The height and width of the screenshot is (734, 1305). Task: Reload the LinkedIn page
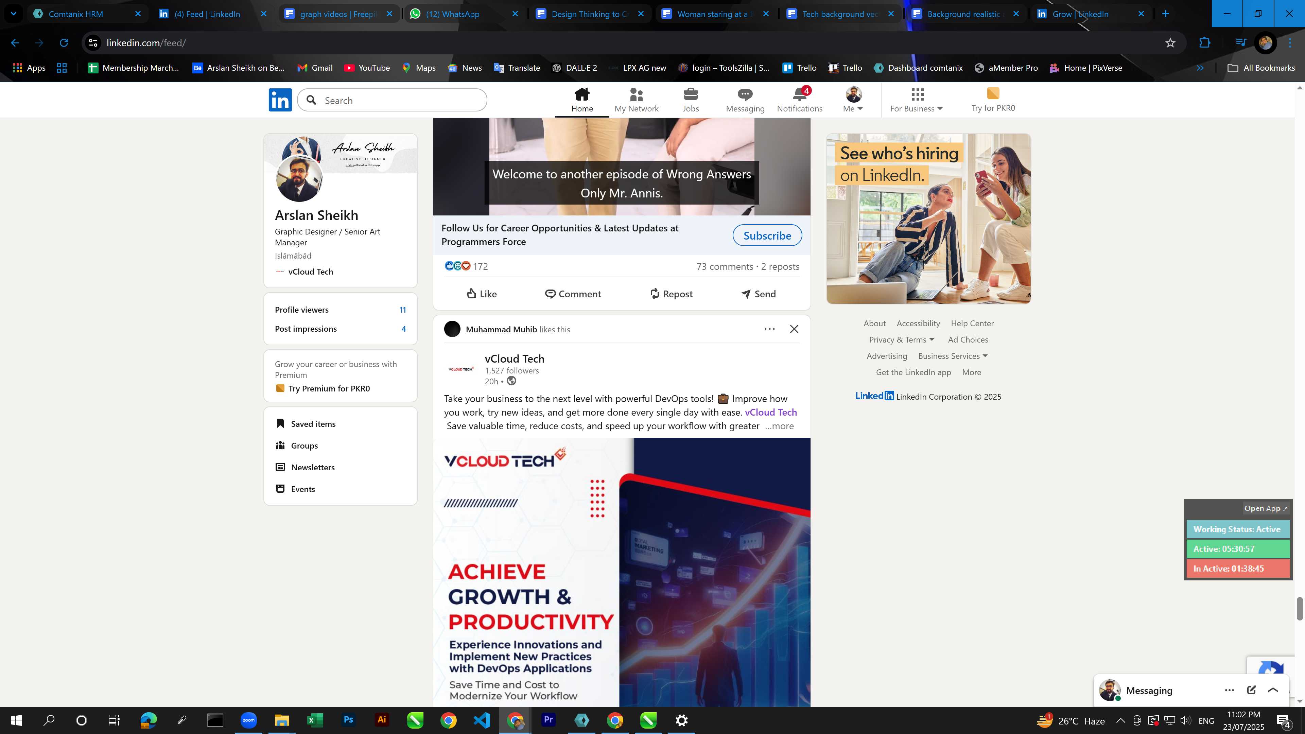[x=64, y=43]
